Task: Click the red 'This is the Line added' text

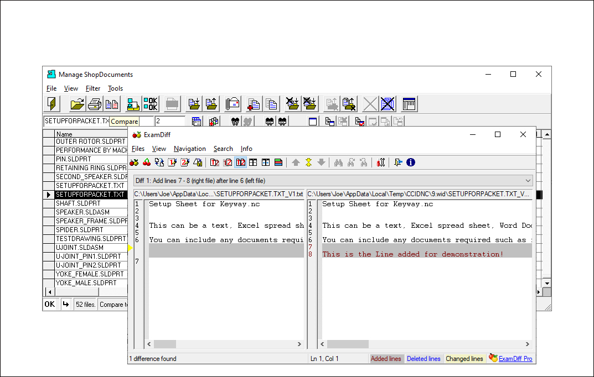Action: pyautogui.click(x=412, y=254)
